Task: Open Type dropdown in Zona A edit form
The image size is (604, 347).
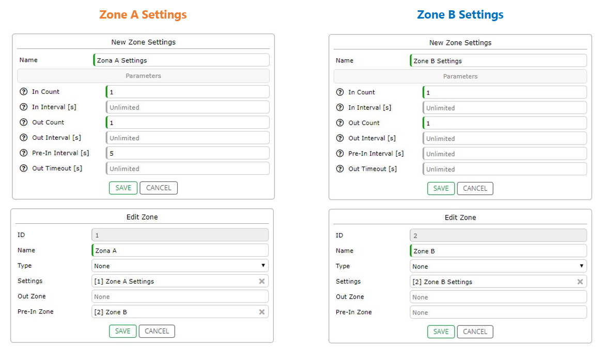Action: click(180, 266)
